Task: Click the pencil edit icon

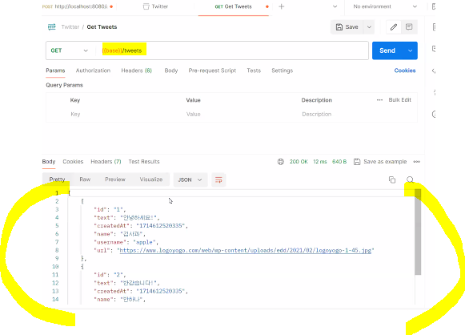Action: coord(394,27)
